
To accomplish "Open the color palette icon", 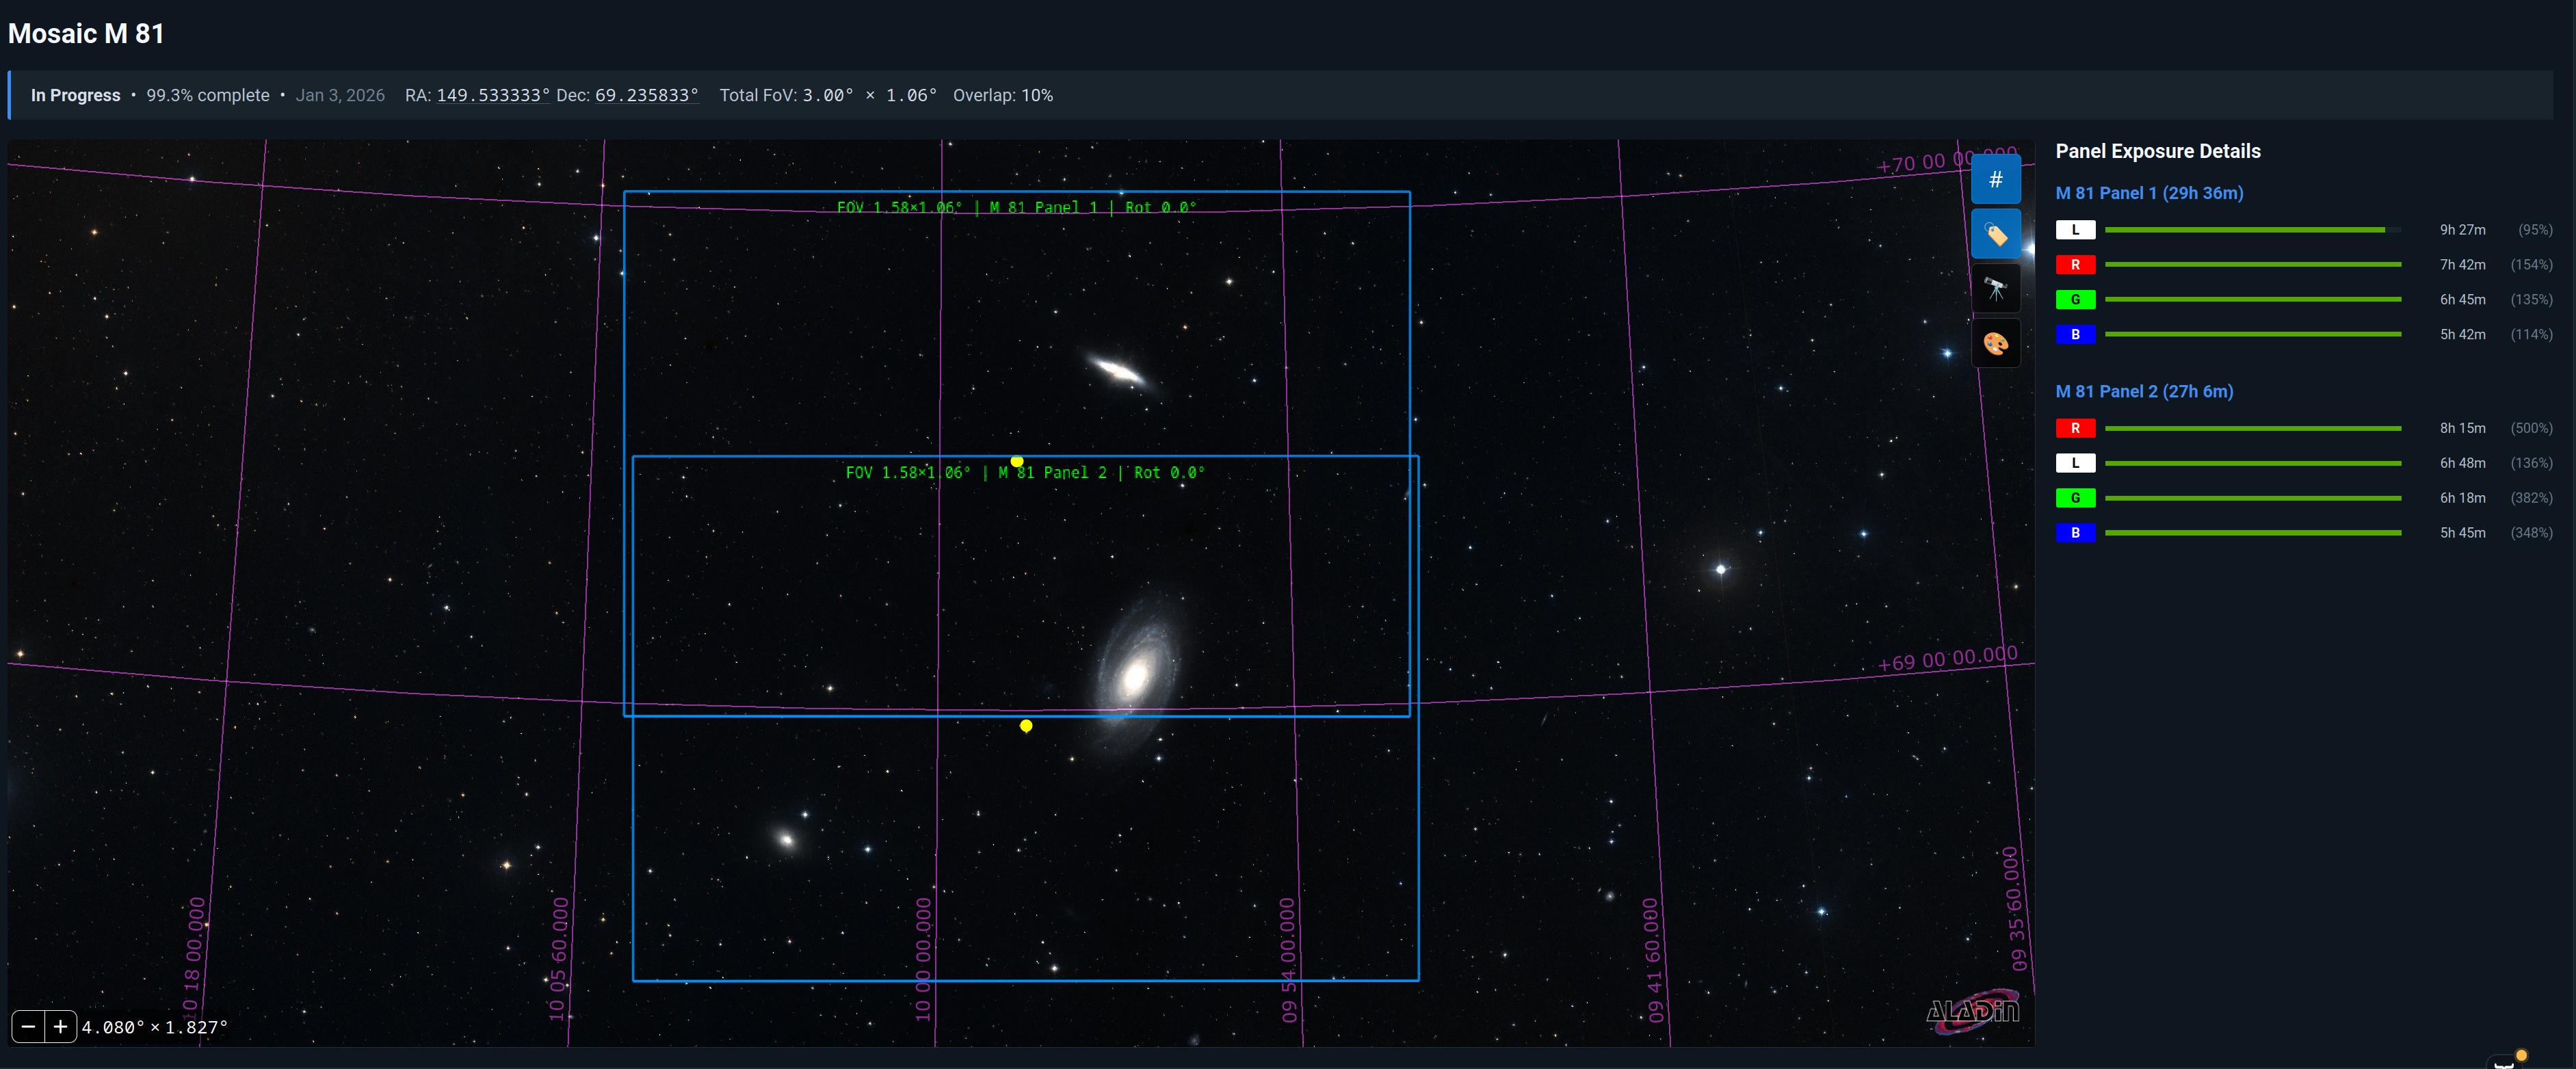I will point(1995,344).
